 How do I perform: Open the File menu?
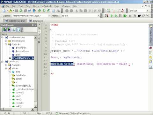pos(7,6)
